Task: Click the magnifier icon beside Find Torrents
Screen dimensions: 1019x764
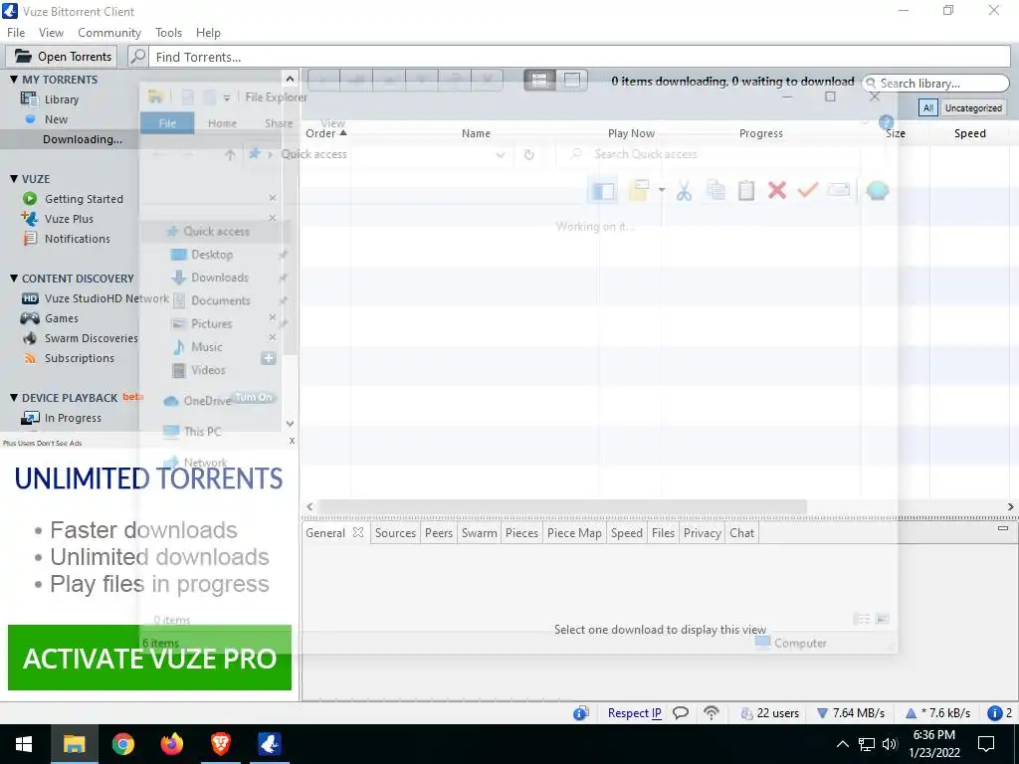Action: (x=137, y=57)
